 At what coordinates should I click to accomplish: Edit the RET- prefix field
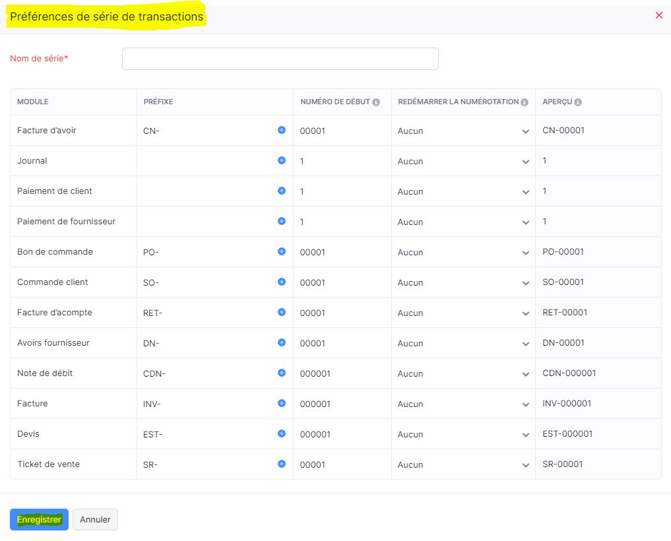(208, 313)
